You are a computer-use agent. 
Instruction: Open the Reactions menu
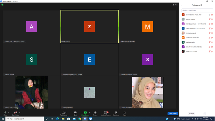(116, 113)
